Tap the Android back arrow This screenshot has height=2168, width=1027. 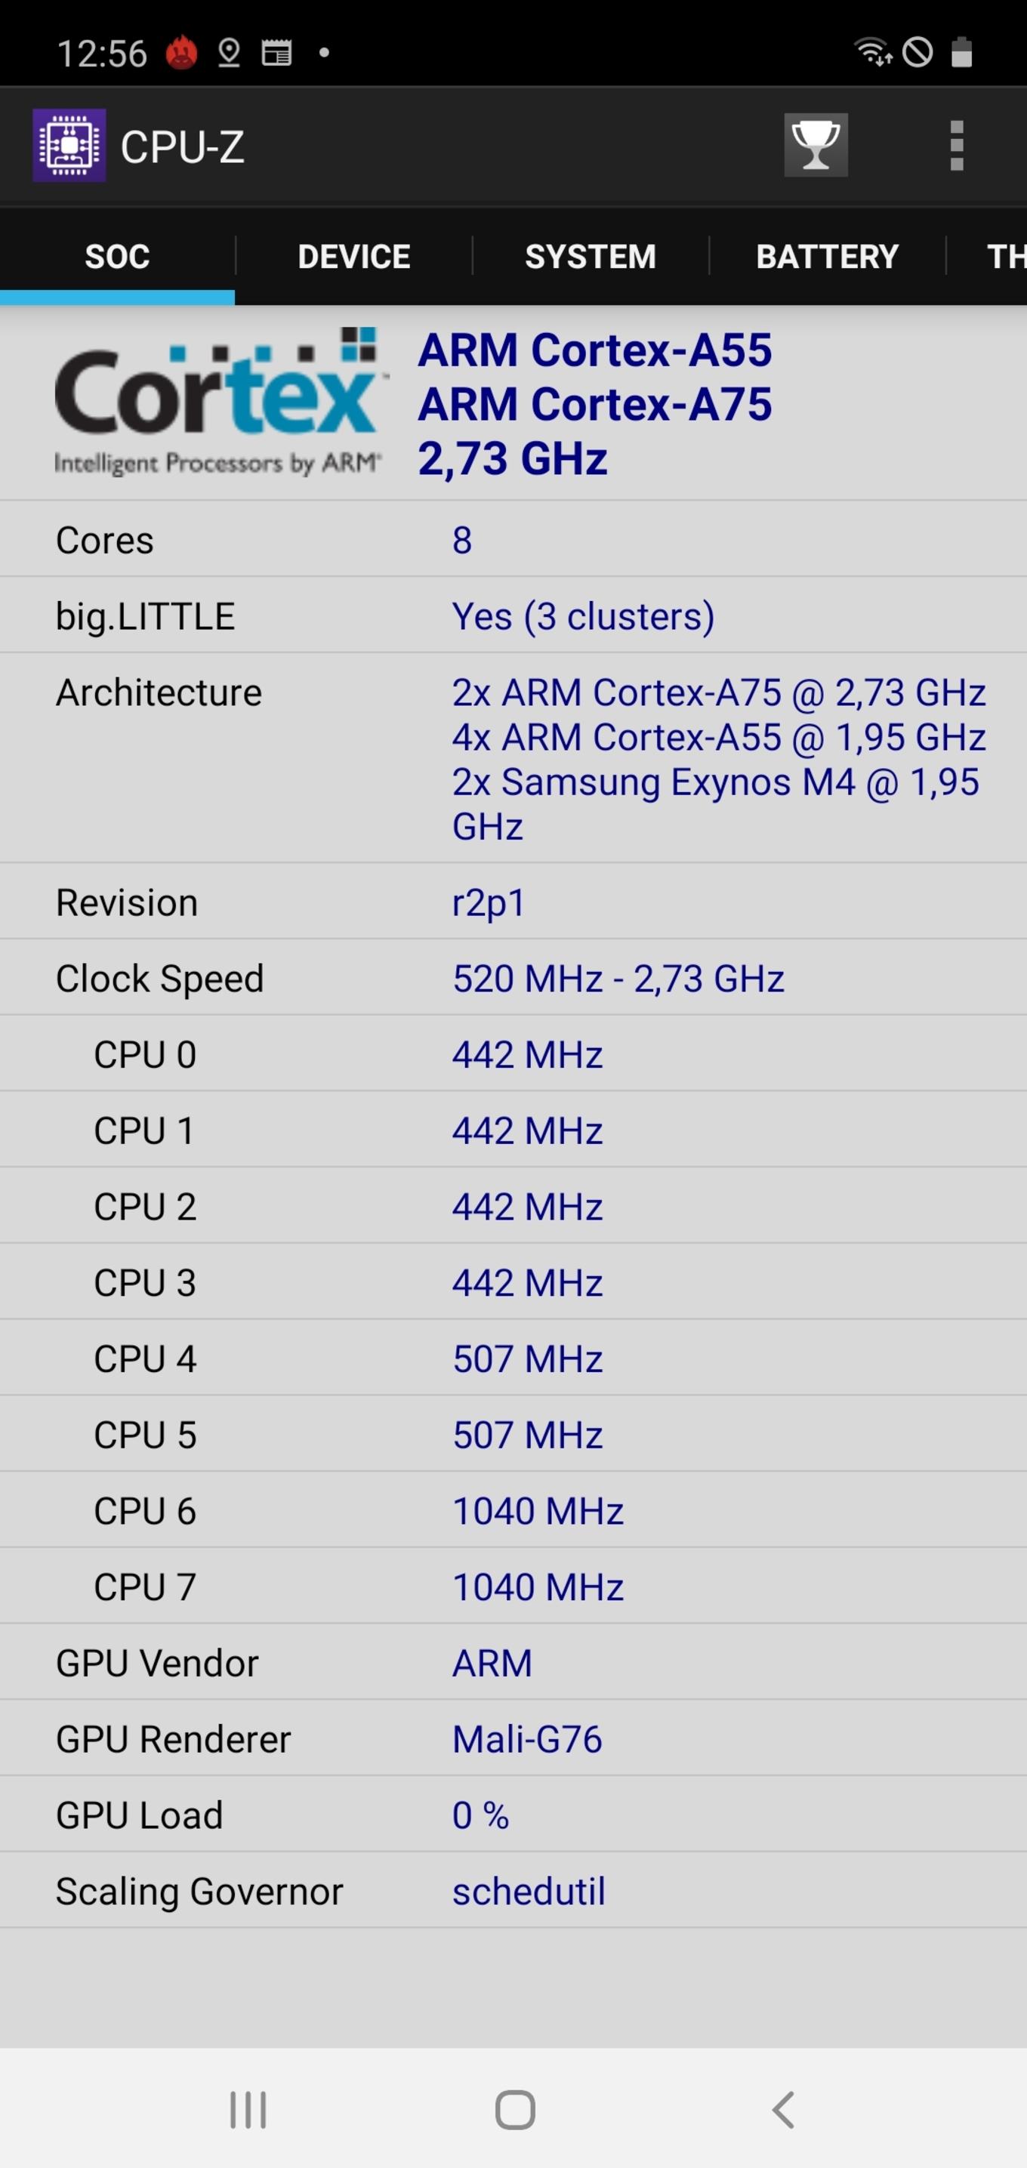[x=783, y=2109]
